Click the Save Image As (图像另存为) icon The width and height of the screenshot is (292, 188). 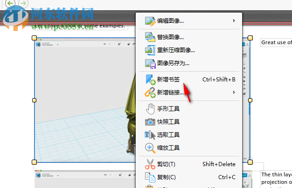click(150, 64)
